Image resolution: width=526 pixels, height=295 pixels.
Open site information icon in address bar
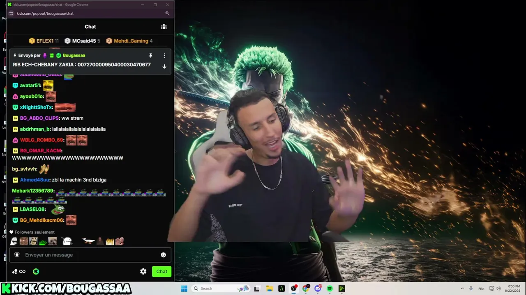pos(11,13)
